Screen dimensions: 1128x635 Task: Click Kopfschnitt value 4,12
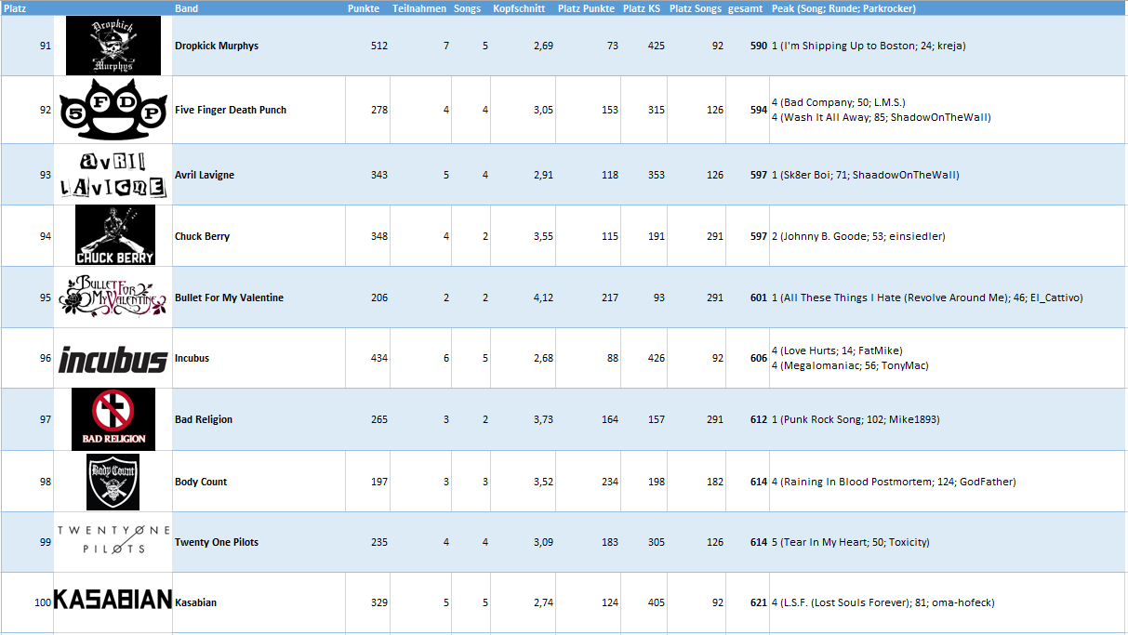click(543, 298)
